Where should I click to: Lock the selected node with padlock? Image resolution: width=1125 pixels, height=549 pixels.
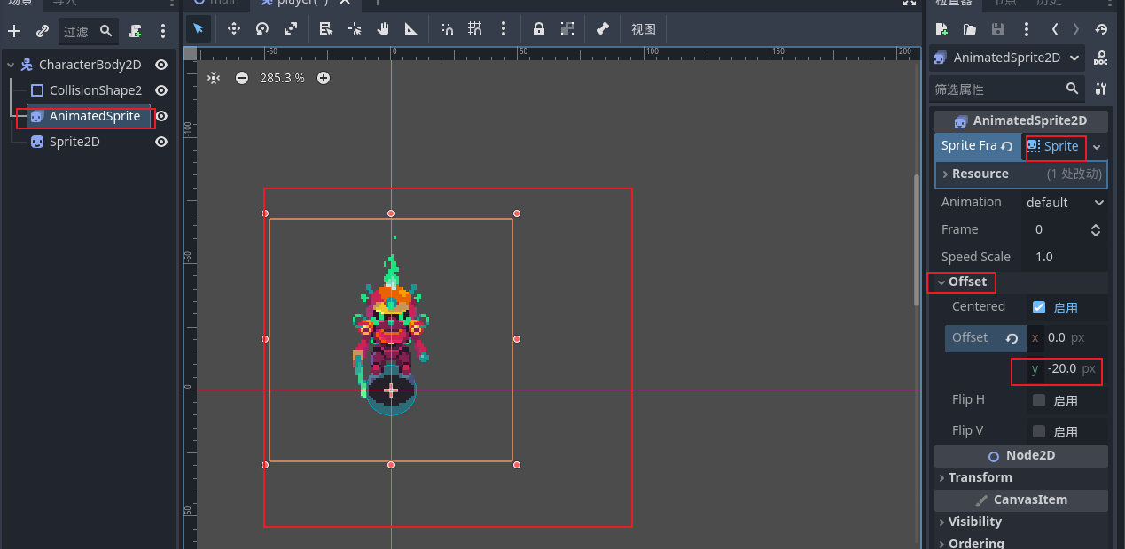pos(539,28)
